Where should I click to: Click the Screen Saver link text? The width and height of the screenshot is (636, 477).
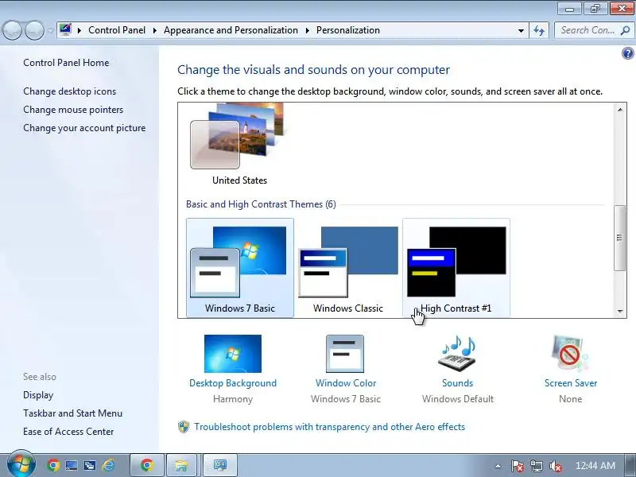click(x=571, y=383)
